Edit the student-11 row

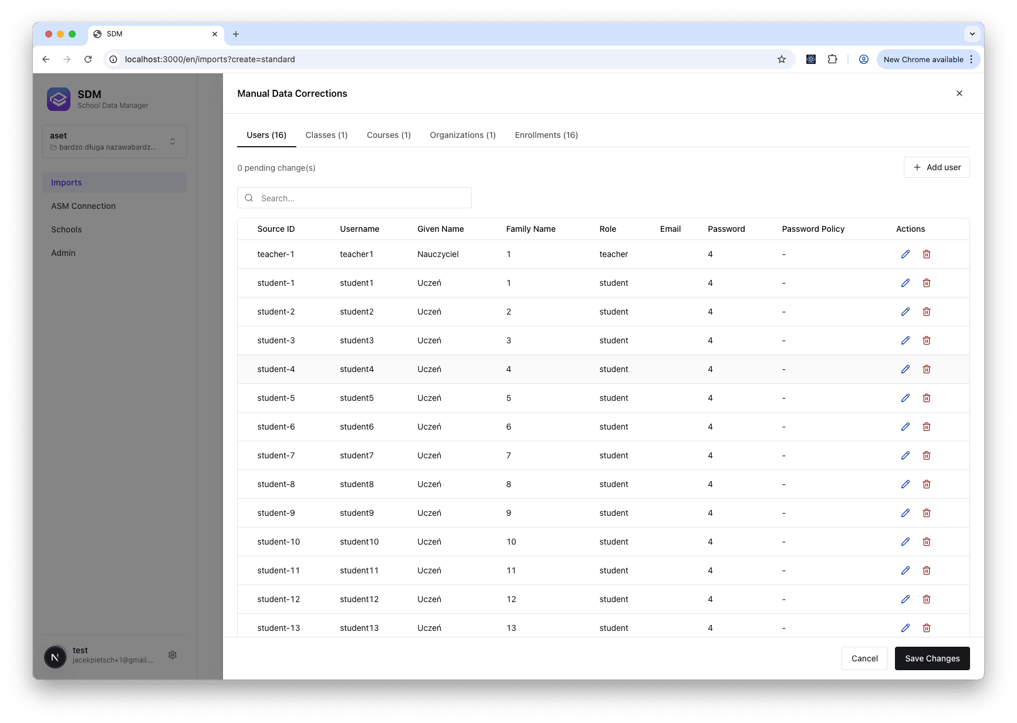905,570
